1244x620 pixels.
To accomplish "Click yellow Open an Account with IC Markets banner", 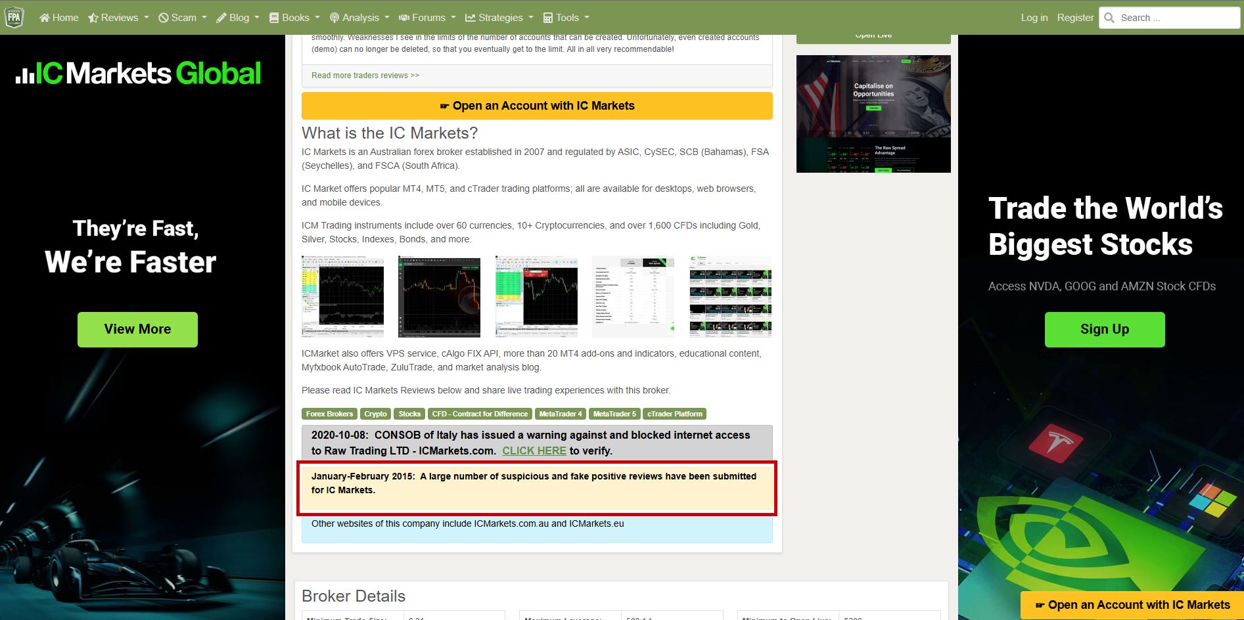I will tap(537, 106).
